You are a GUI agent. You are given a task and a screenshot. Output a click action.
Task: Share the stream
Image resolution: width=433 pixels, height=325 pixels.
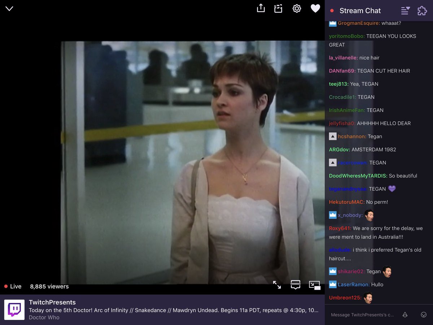point(261,8)
